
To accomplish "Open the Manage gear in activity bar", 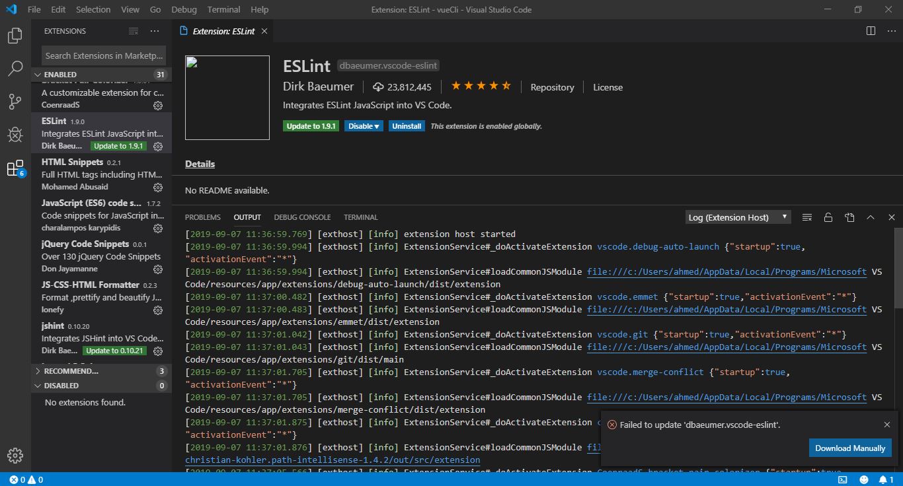I will point(15,456).
